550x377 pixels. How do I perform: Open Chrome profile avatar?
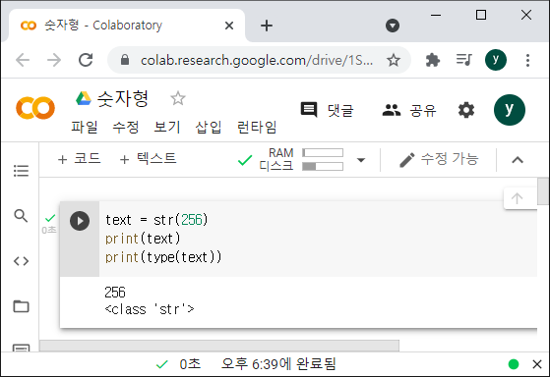pyautogui.click(x=496, y=60)
